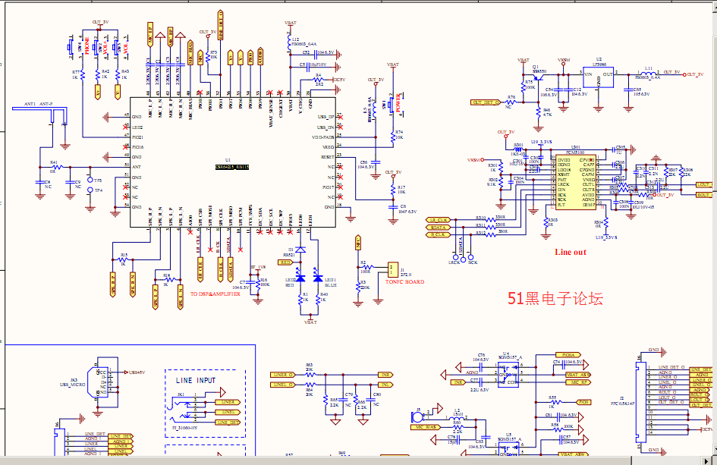
Task: Click resistor R17 on the RESET line
Action: (x=393, y=190)
